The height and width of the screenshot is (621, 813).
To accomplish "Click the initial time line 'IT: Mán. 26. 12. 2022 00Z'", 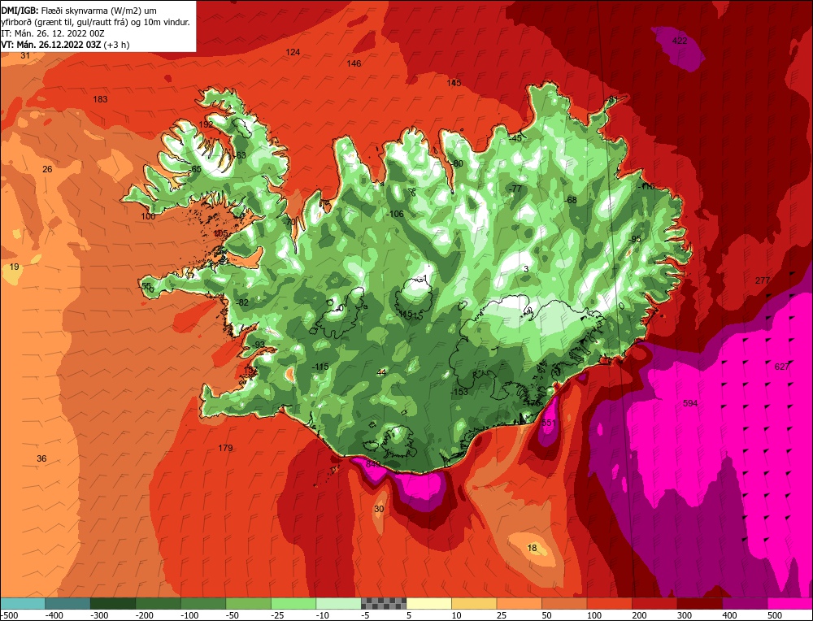I will click(51, 33).
